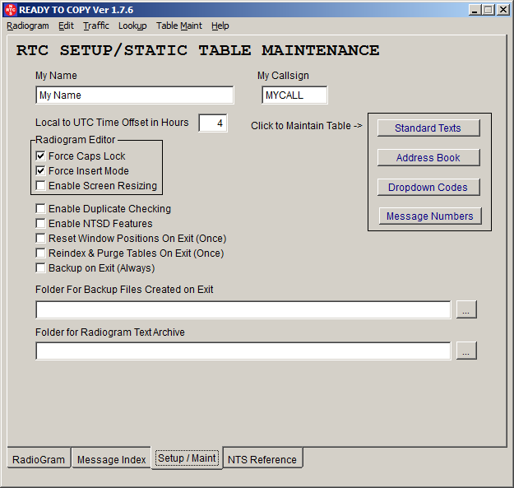514x488 pixels.
Task: Click the UTC time offset field
Action: click(213, 123)
